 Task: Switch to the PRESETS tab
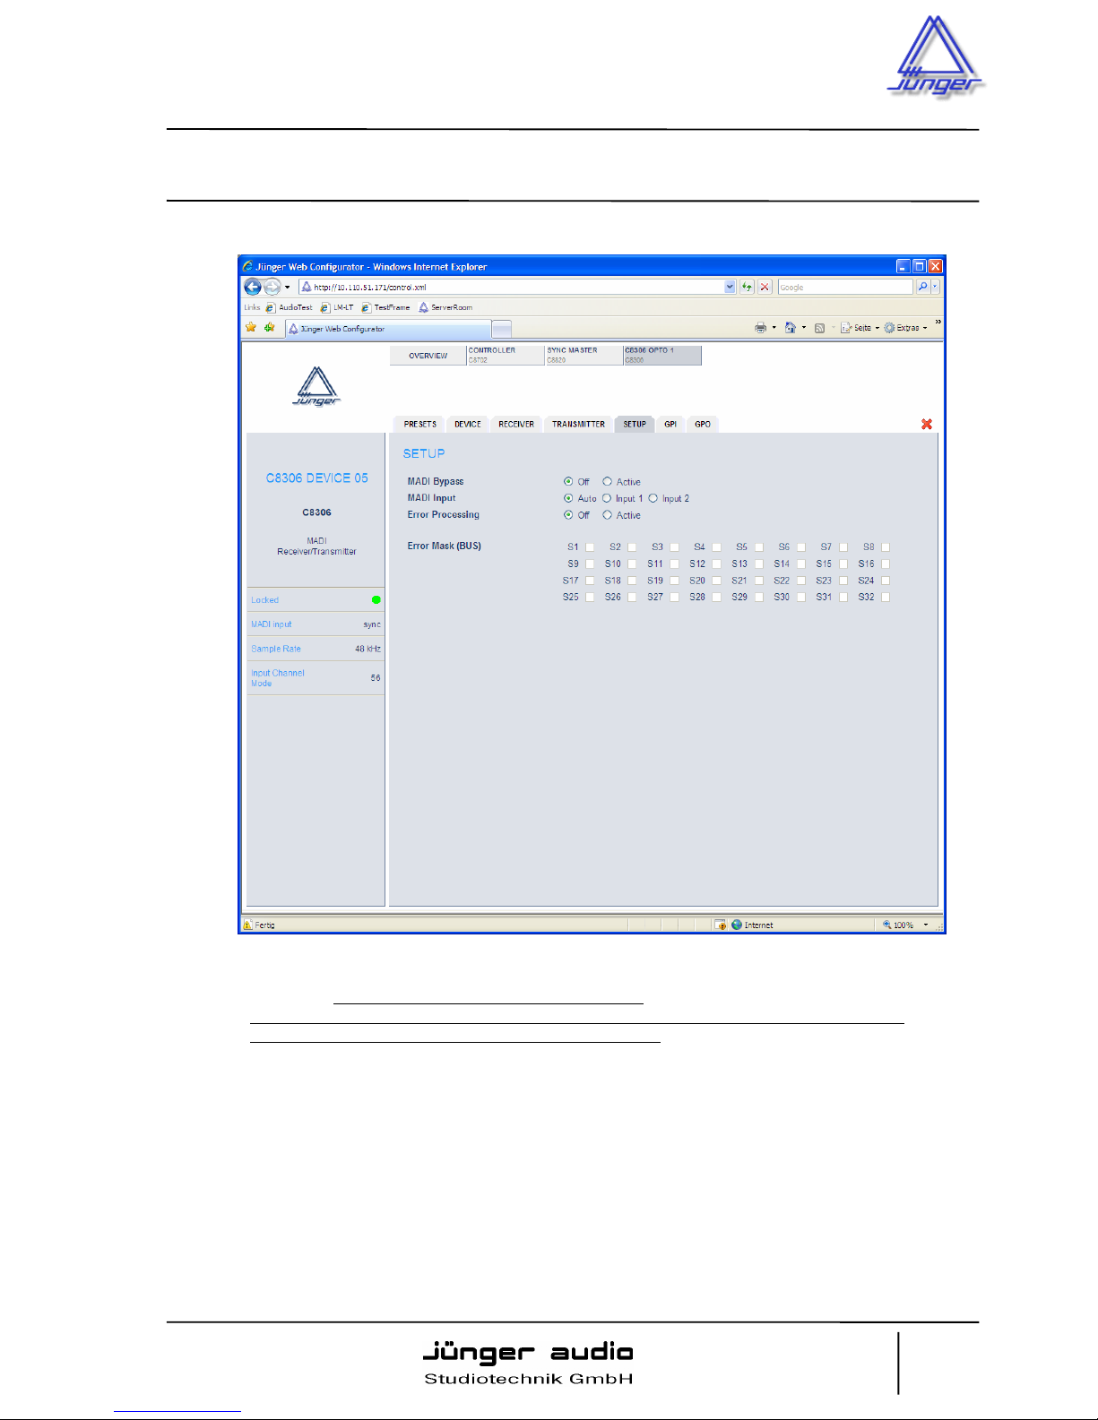coord(419,424)
